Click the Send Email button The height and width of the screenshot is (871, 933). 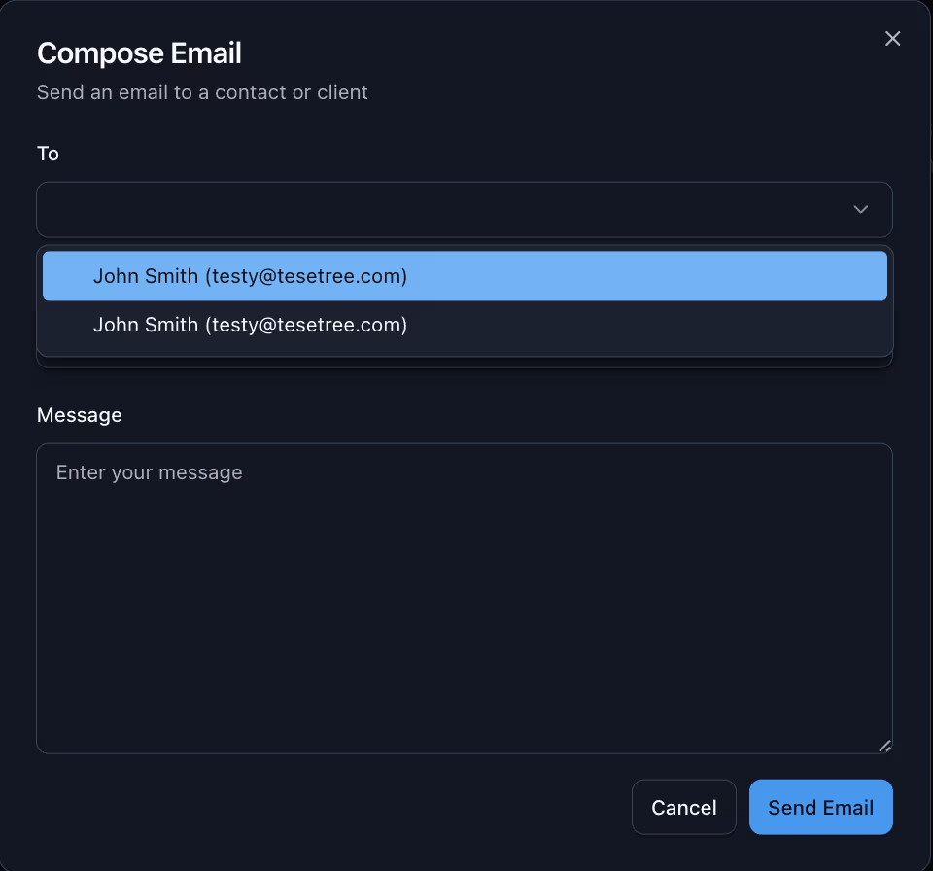click(820, 807)
